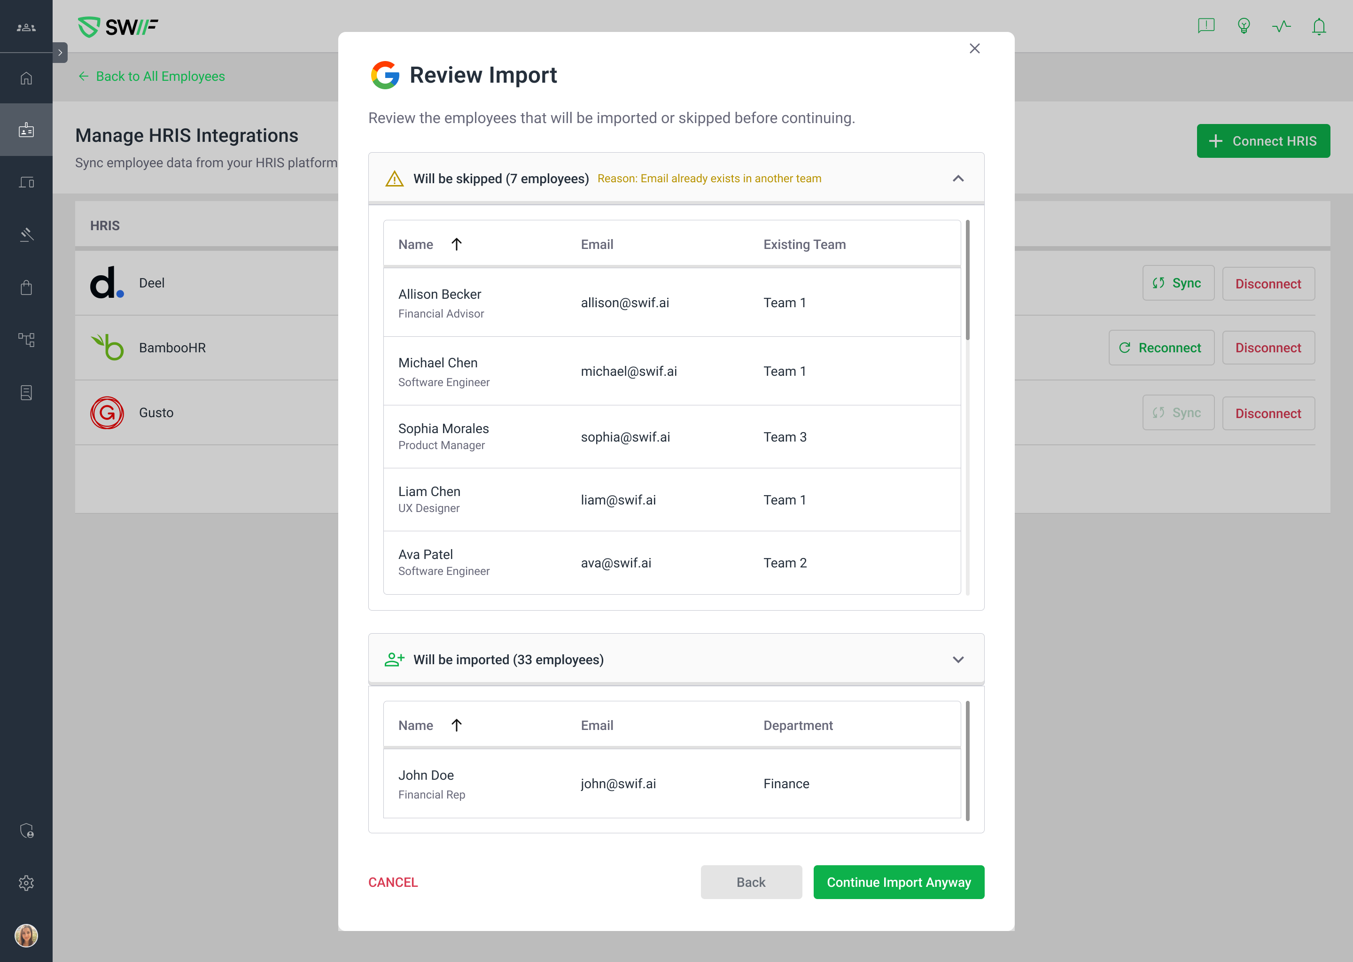1353x962 pixels.
Task: Collapse the Will be skipped section
Action: 958,178
